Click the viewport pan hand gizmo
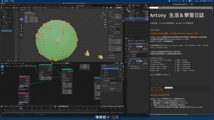The image size is (214, 120). coord(105,22)
